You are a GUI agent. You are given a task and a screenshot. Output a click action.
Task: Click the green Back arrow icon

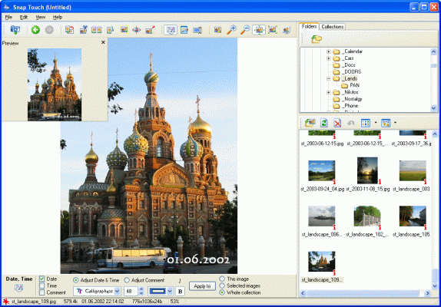click(35, 29)
